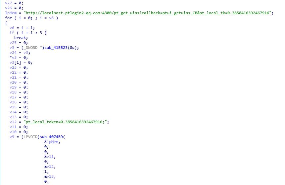Viewport: 285px width, 185px height.
Task: Select the line 'v11 = 0;'
Action: [x=19, y=127]
